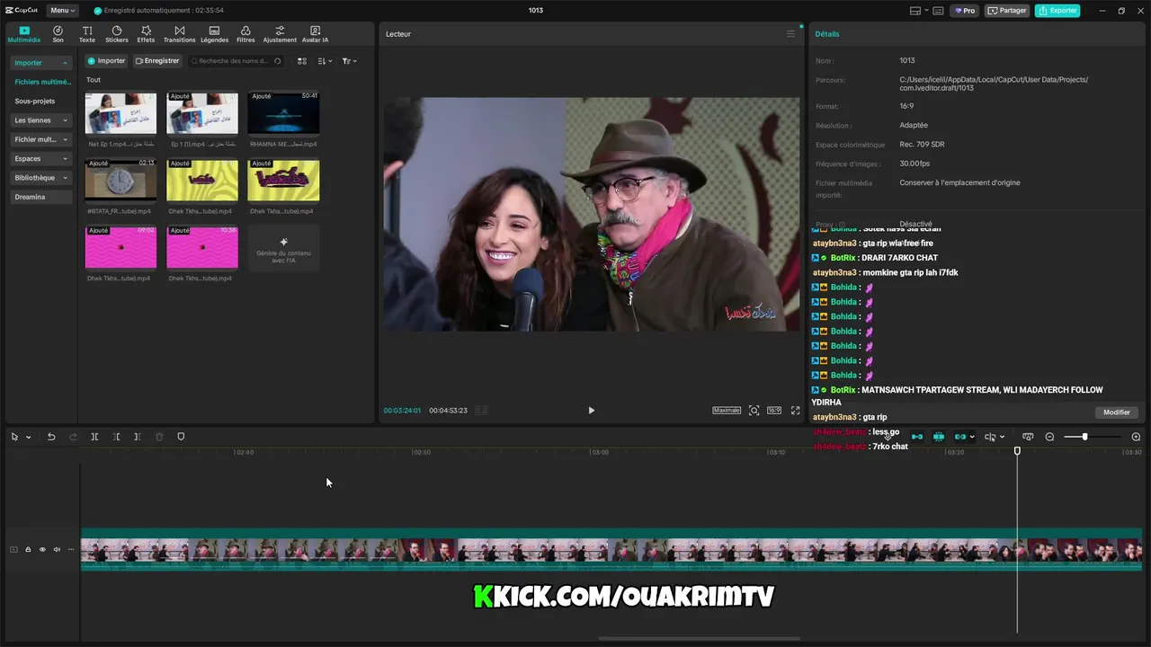The height and width of the screenshot is (647, 1151).
Task: Click the Partager button
Action: 1007,11
